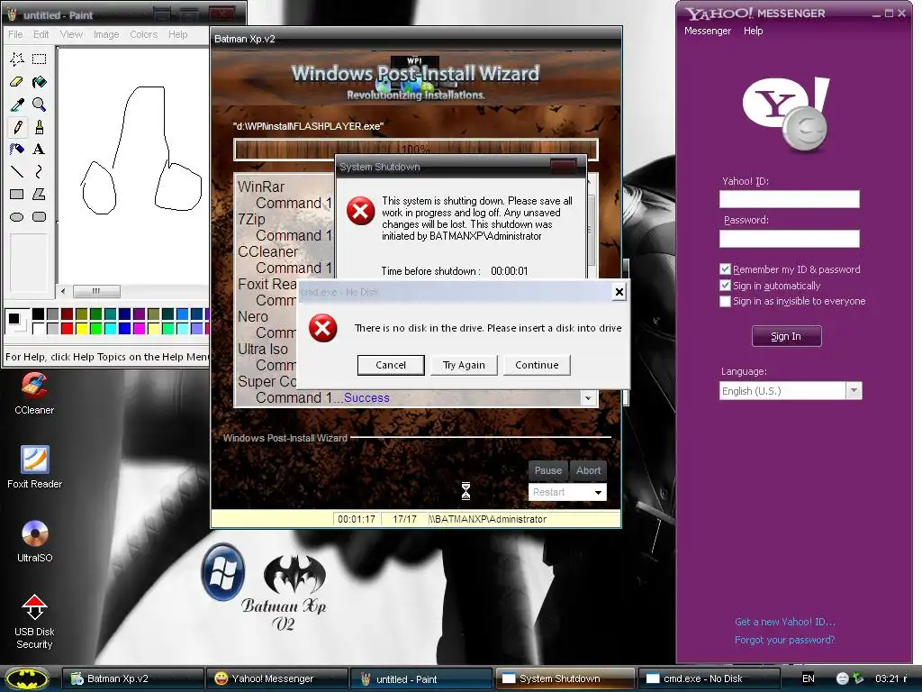The height and width of the screenshot is (692, 922).
Task: Click the Password input field
Action: click(789, 238)
